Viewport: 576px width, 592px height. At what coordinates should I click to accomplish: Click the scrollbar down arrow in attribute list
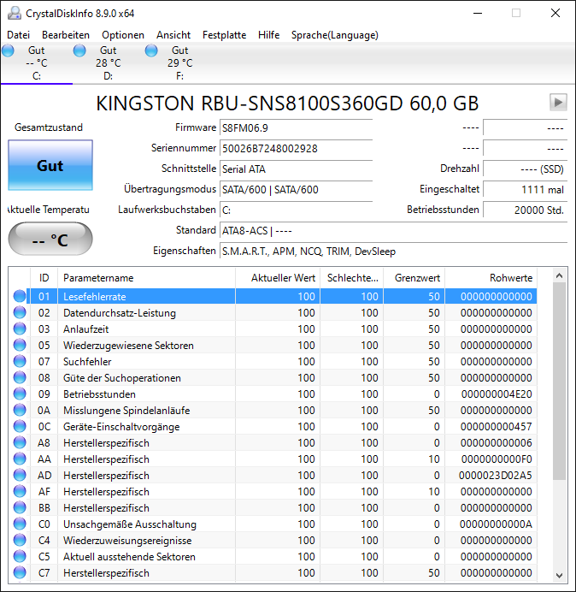coord(560,575)
